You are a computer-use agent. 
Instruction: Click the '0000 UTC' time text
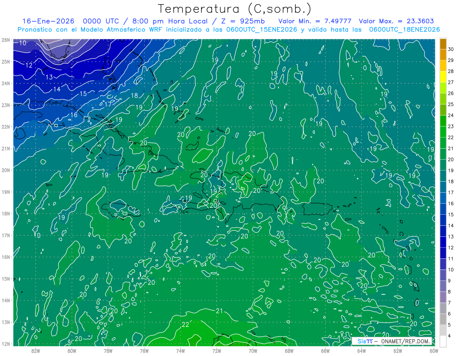point(101,21)
